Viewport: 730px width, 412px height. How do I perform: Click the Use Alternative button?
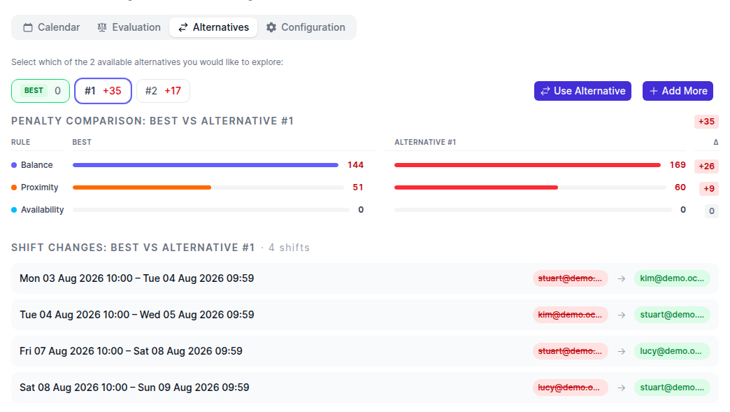(x=582, y=91)
